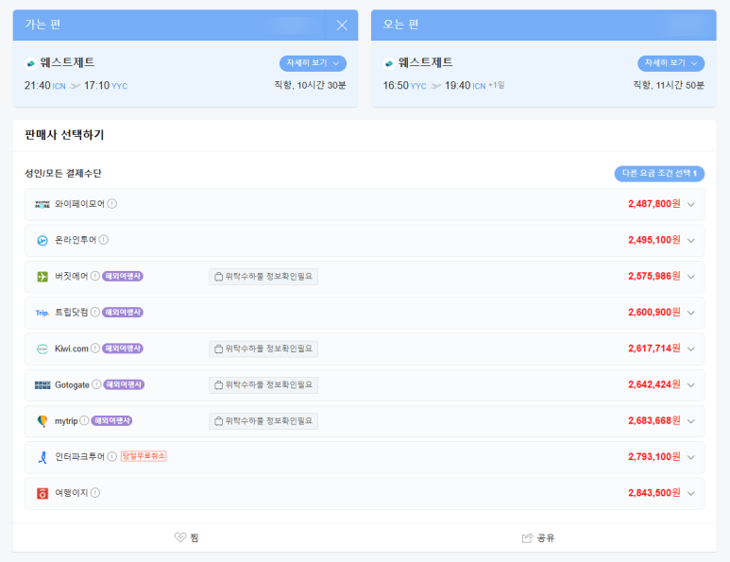
Task: Click 직항, 11시간 50분 duration text
Action: (669, 85)
